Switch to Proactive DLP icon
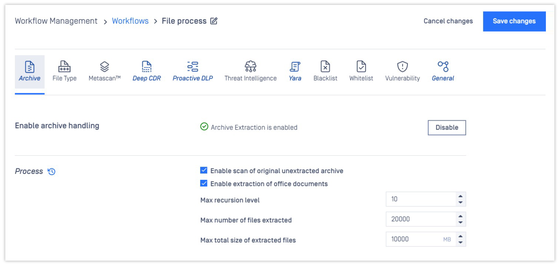This screenshot has height=265, width=559. point(192,66)
